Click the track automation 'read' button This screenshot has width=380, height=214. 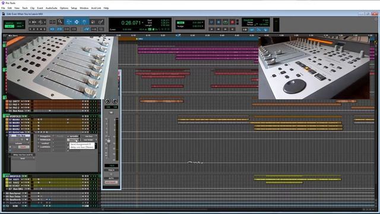(x=24, y=147)
